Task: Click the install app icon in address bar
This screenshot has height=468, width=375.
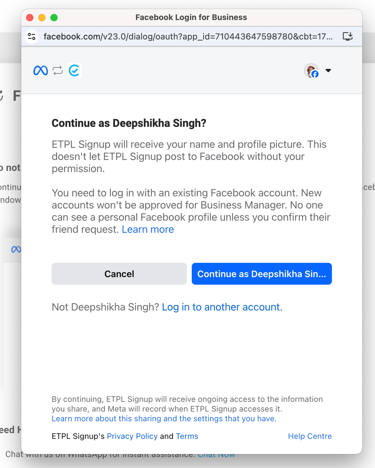Action: tap(347, 36)
